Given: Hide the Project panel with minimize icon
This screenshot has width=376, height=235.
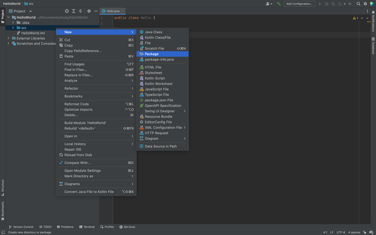Looking at the screenshot, I should point(96,11).
